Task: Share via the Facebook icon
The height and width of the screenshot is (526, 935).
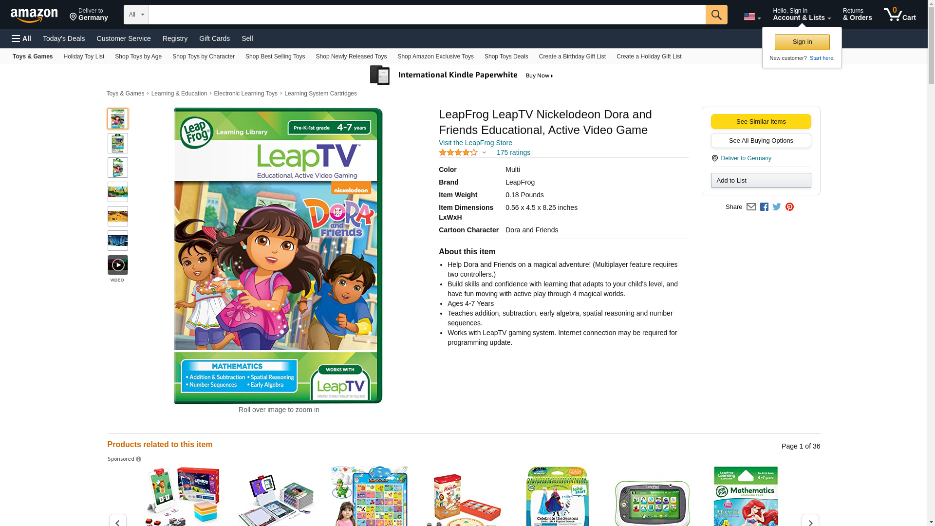Action: [764, 207]
